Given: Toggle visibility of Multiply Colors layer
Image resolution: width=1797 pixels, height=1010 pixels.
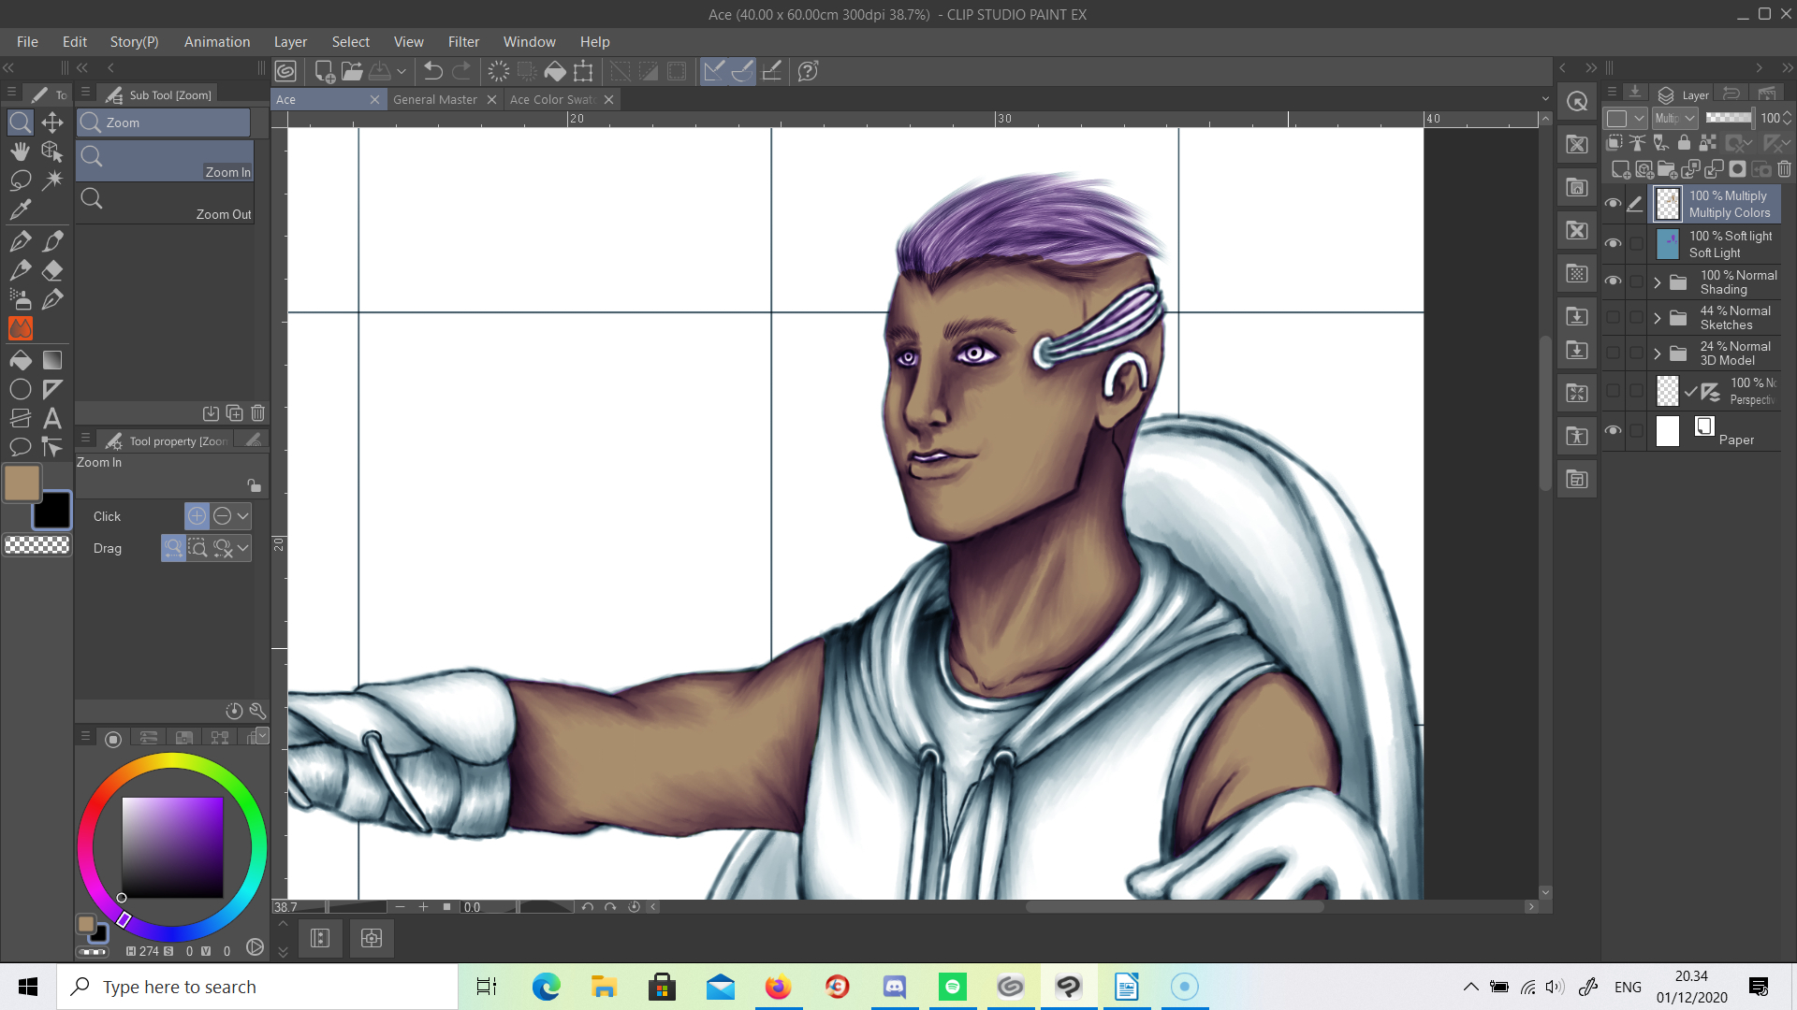Looking at the screenshot, I should click(1614, 202).
